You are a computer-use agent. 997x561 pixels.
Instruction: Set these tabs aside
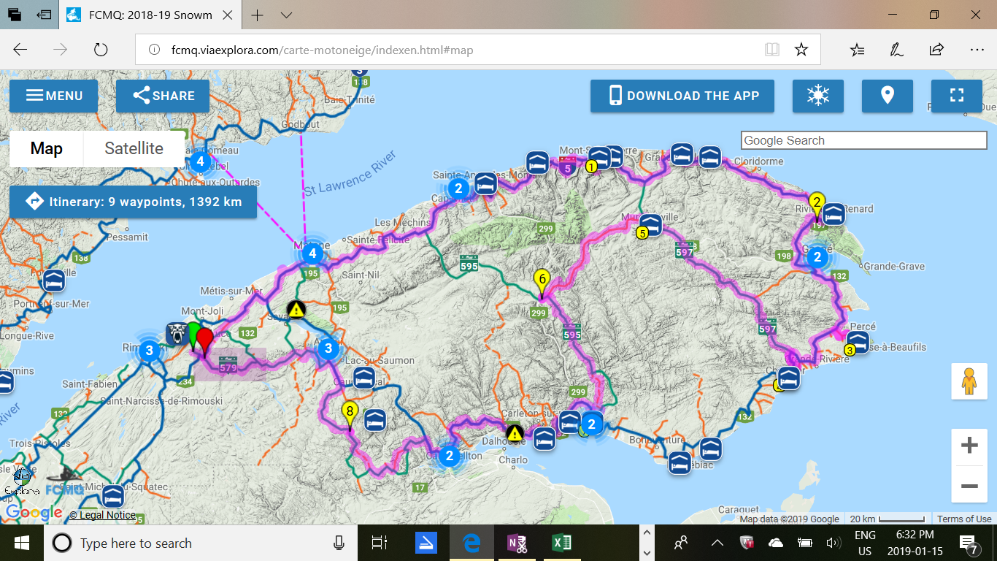coord(44,15)
